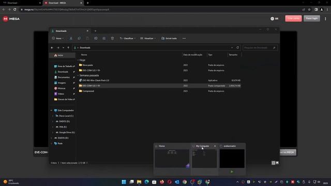331x186 pixels.
Task: Go back with Explorer's back arrow
Action: (52, 48)
